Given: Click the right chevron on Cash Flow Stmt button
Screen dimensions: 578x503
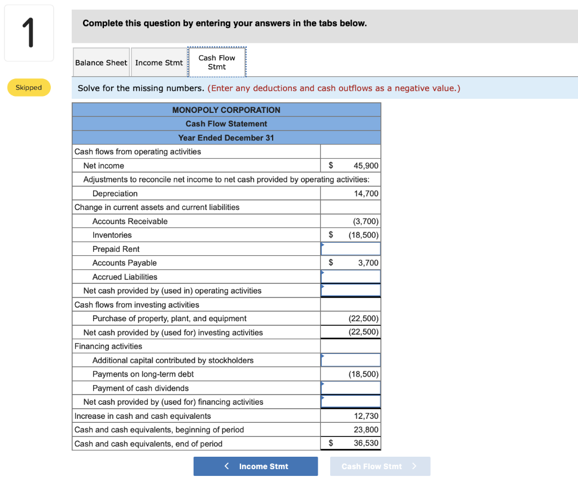Looking at the screenshot, I should (x=413, y=466).
